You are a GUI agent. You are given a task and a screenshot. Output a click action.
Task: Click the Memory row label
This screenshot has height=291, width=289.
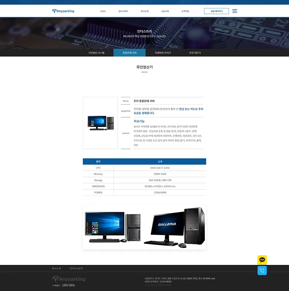click(98, 174)
